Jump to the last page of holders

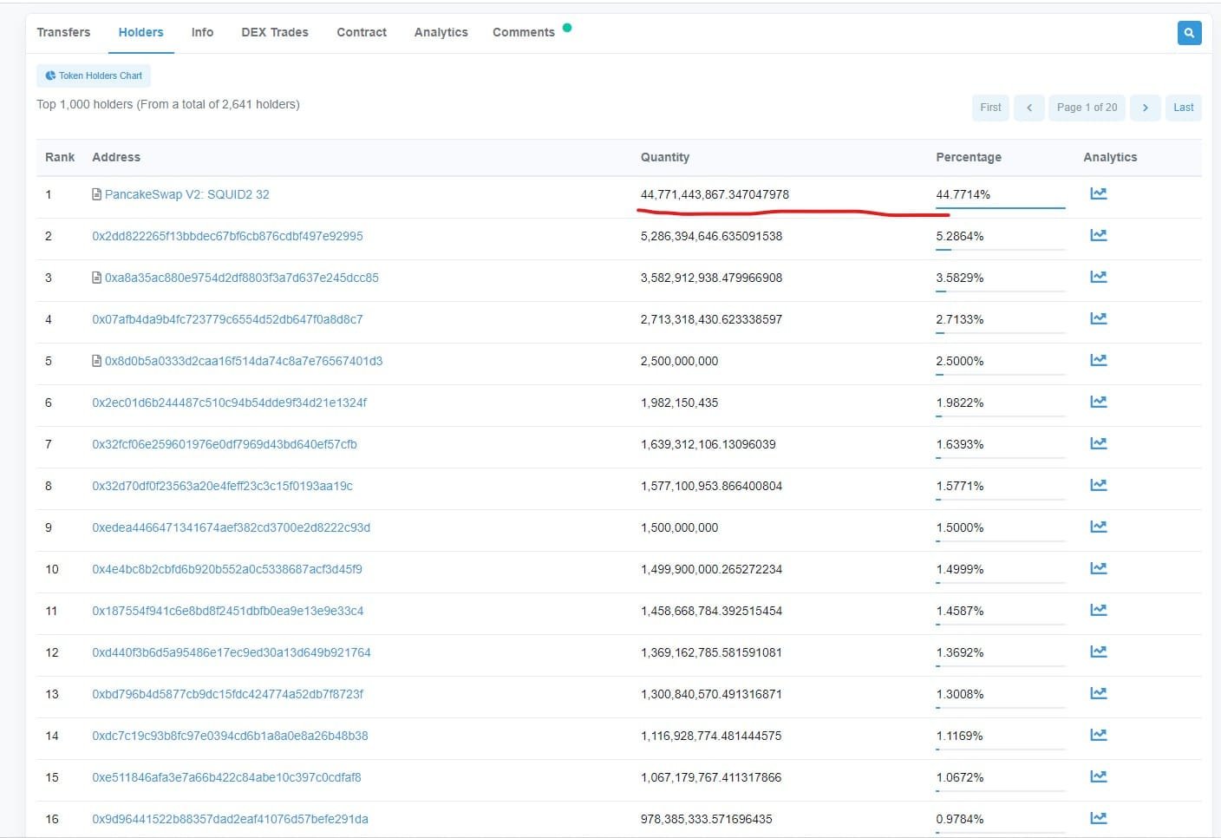pos(1184,107)
